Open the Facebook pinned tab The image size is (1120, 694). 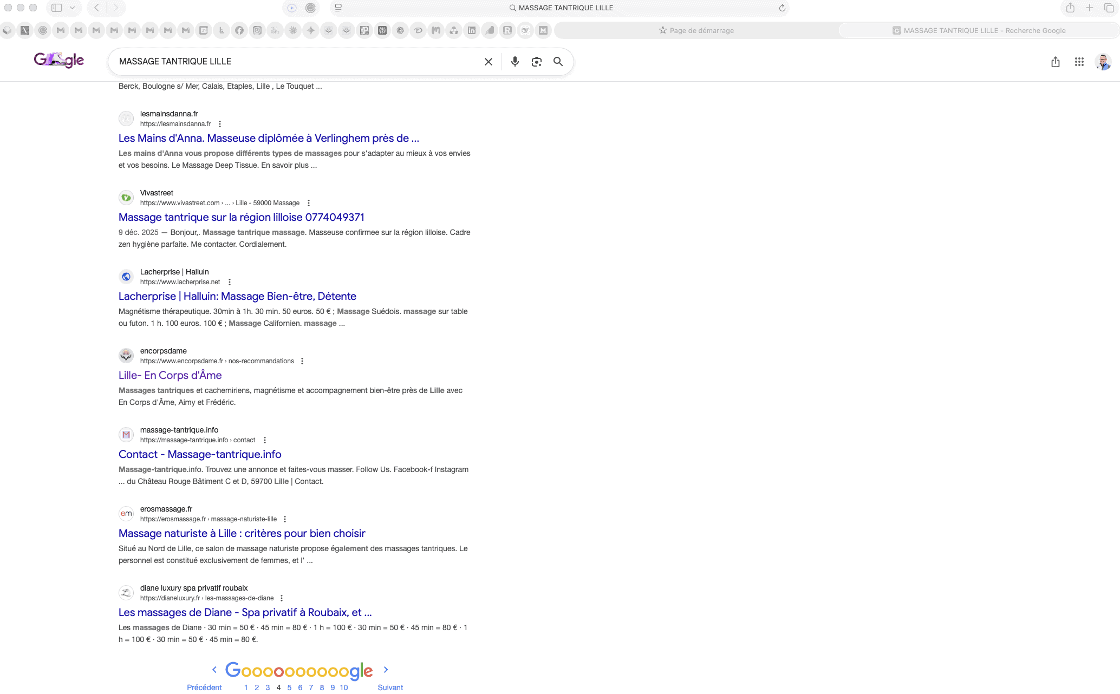click(x=239, y=30)
